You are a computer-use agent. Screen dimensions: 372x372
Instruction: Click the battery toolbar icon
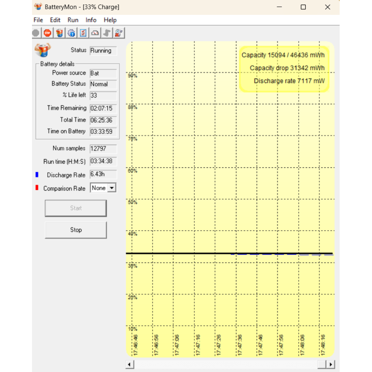59,33
